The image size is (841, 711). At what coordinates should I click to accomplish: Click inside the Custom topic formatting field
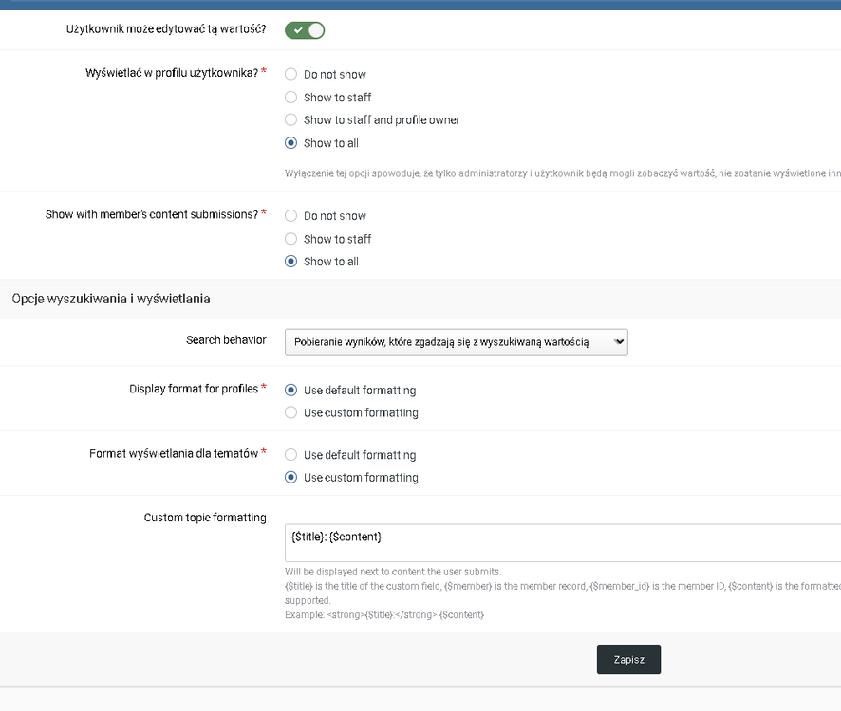click(562, 543)
